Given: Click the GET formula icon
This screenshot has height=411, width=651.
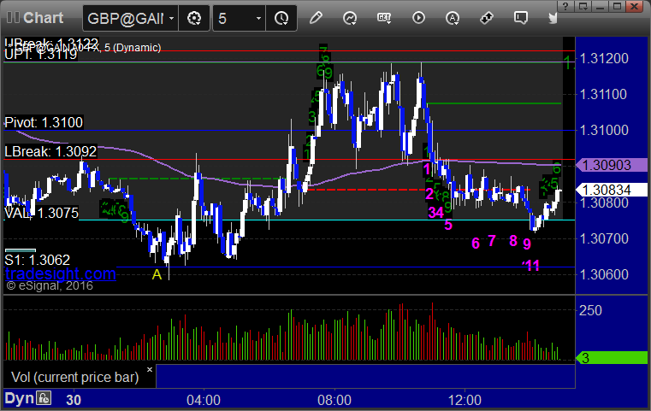Looking at the screenshot, I should pyautogui.click(x=384, y=18).
